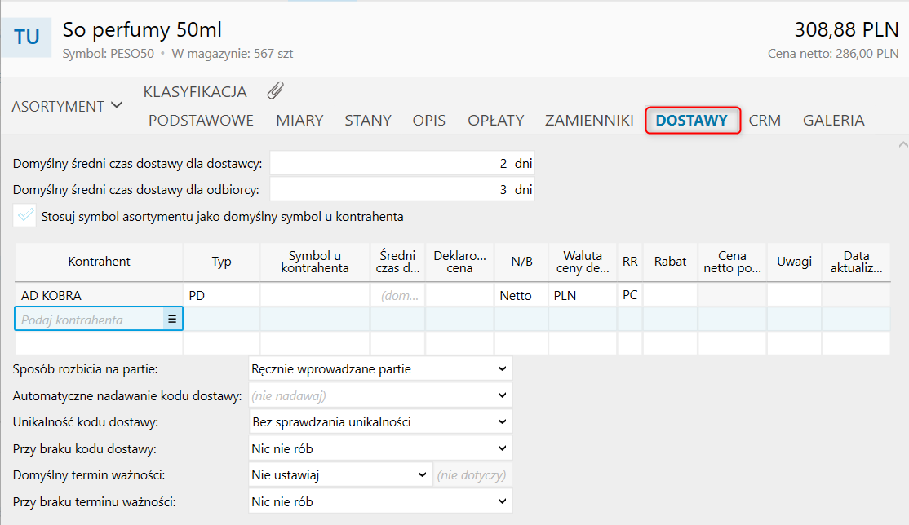The width and height of the screenshot is (909, 525).
Task: Collapse the panel with the top-right arrow
Action: [x=902, y=144]
